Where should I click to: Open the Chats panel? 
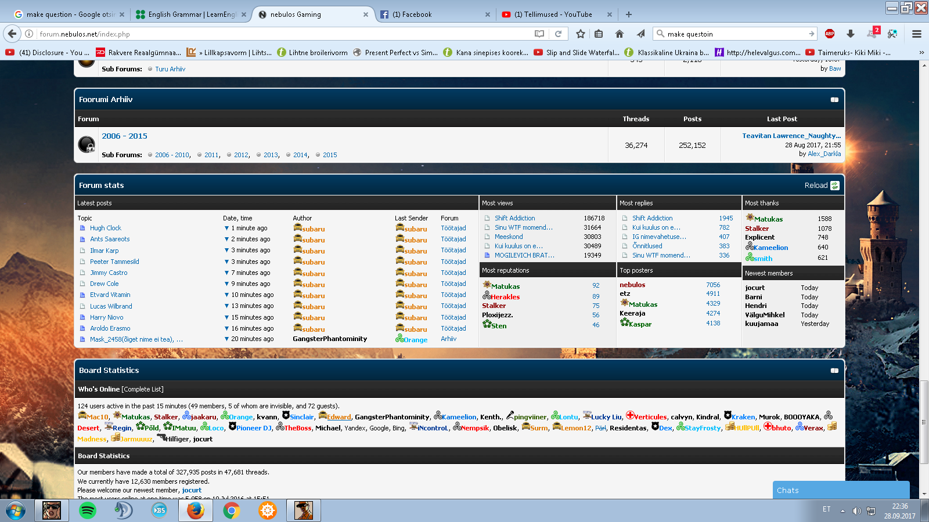click(841, 490)
